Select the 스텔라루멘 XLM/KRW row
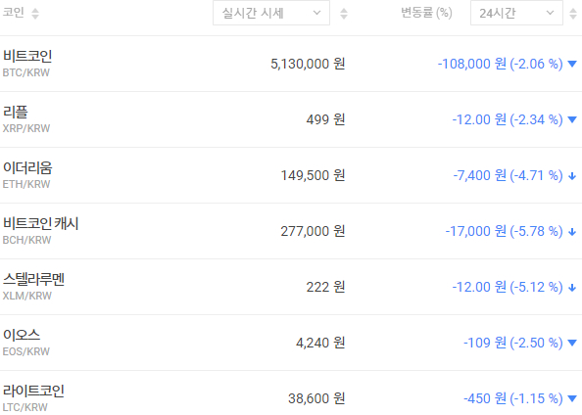Screen dimensions: 582x415 [x=291, y=287]
